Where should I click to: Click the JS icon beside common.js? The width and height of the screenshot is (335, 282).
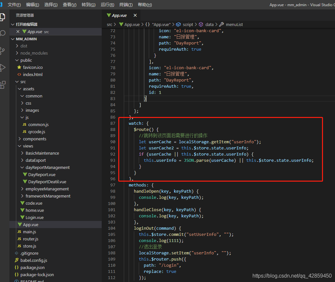[24, 124]
